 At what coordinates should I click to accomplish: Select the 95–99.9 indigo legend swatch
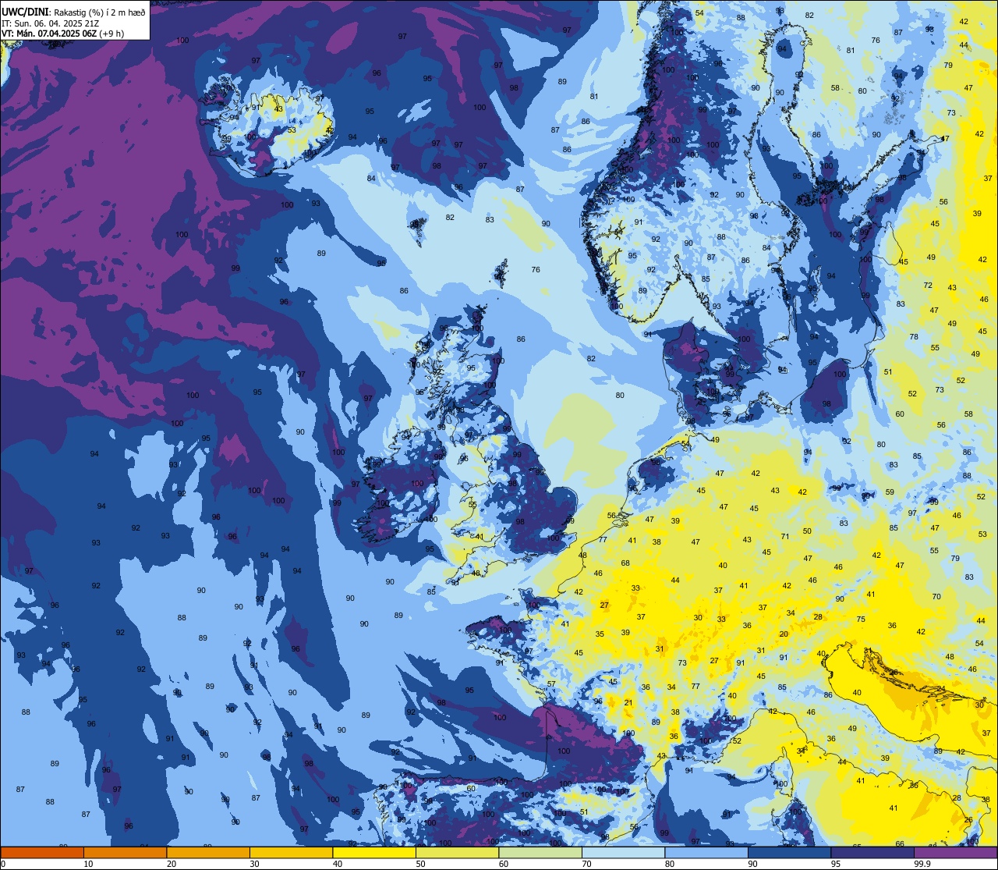(872, 852)
